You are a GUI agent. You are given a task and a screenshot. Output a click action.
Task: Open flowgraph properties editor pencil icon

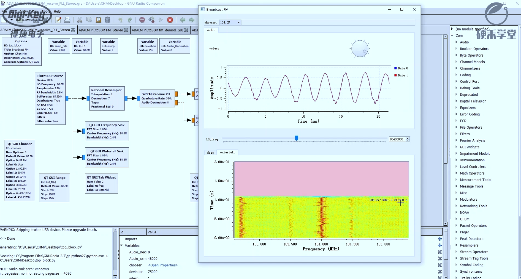tap(58, 20)
